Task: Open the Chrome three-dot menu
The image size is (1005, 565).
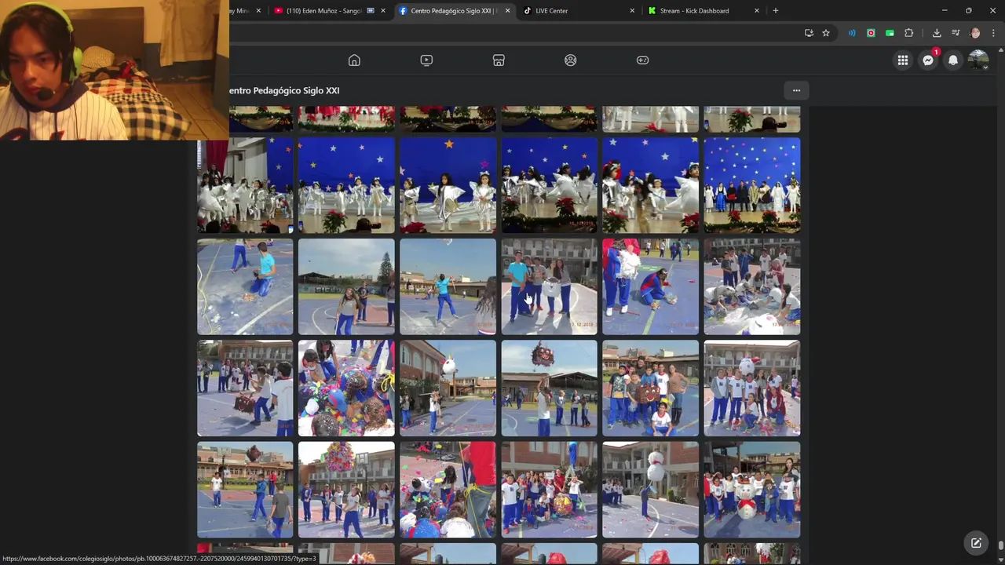Action: [994, 33]
